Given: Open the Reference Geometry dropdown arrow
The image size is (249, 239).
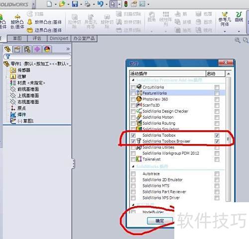Looking at the screenshot, I should (225, 31).
